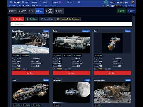This screenshot has width=143, height=107.
Task: Click the Prospero Alpha ship title
Action: (100, 80)
